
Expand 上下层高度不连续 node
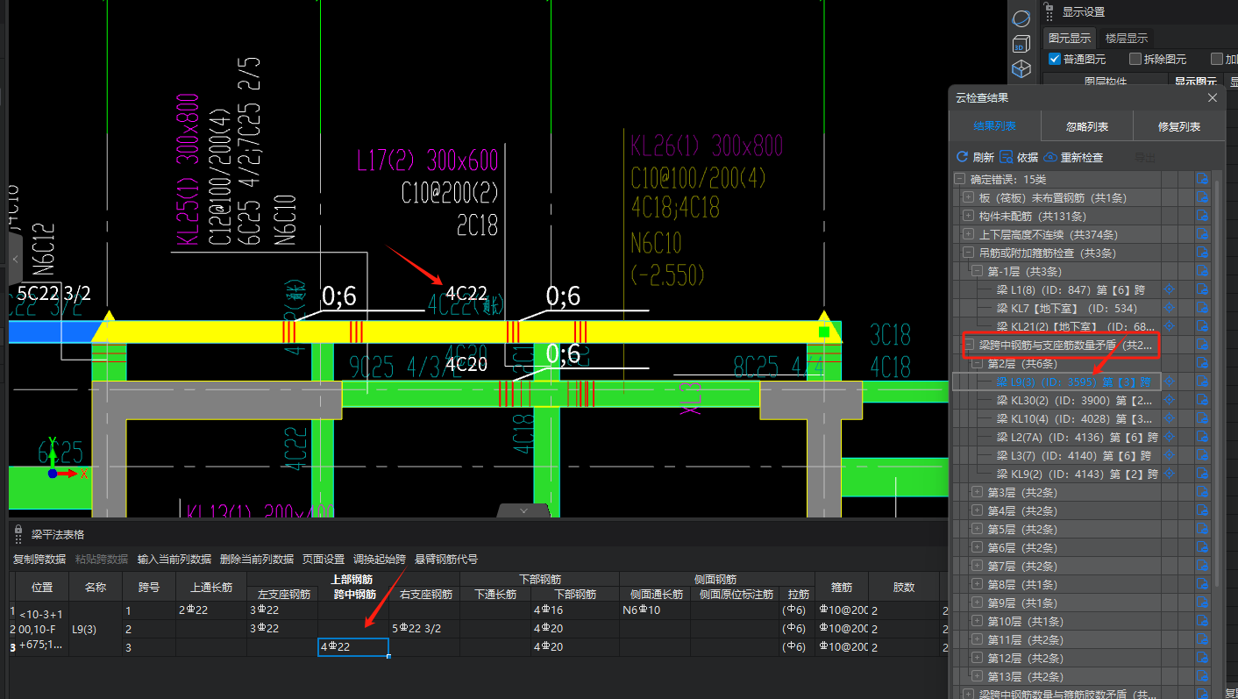968,234
